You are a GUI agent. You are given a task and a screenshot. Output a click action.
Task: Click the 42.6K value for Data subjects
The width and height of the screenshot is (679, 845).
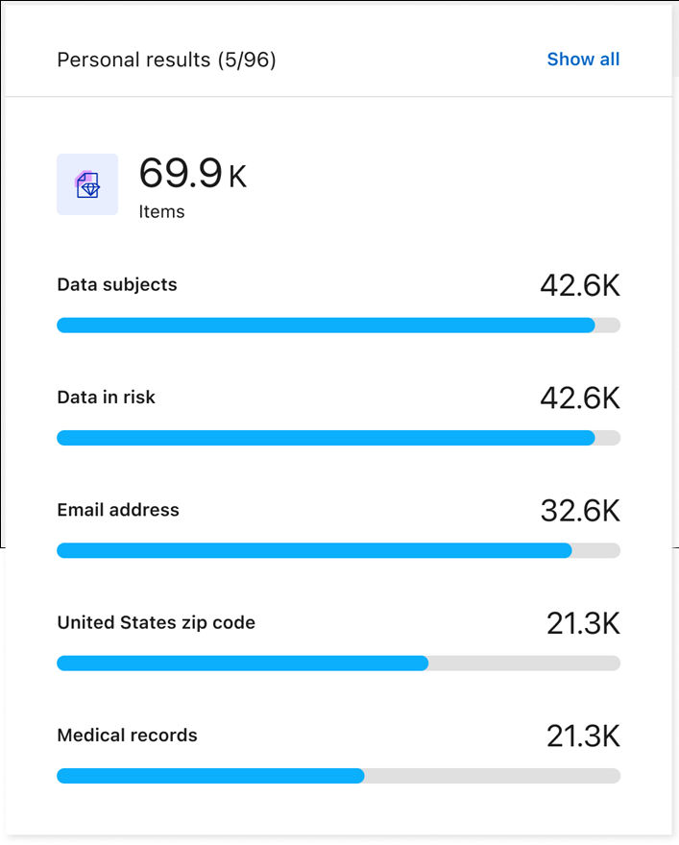pos(580,286)
